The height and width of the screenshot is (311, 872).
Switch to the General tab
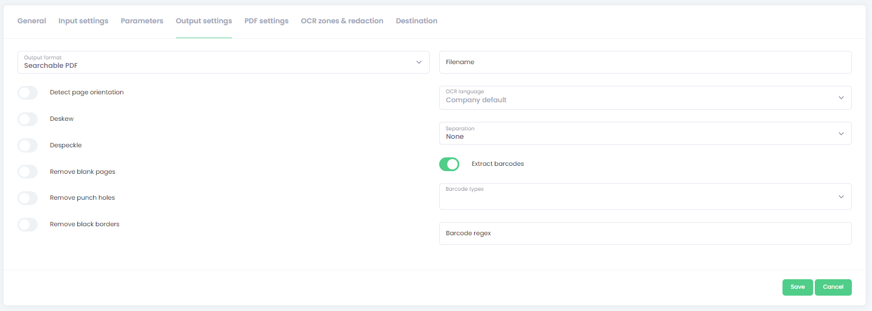[32, 21]
